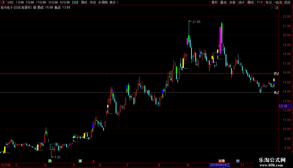Click the 顶点 line label at right edge
The image size is (293, 168).
pos(276,74)
